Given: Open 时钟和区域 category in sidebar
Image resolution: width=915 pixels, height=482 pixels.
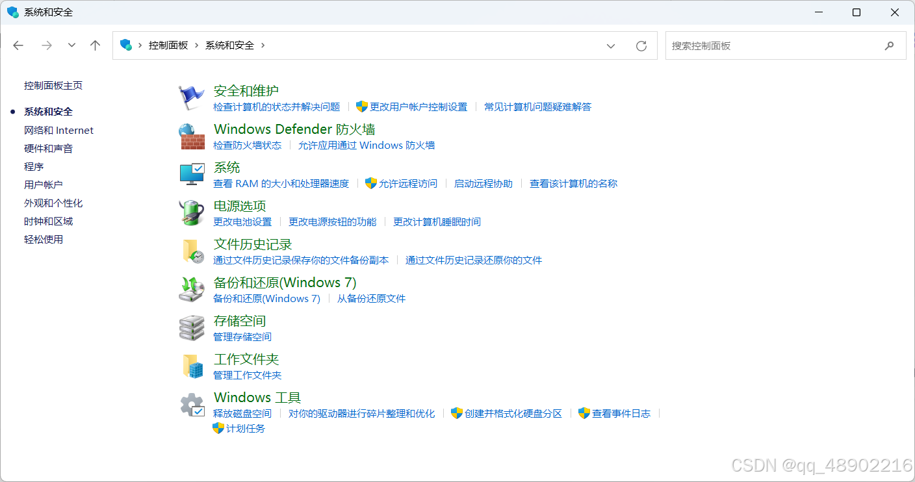Looking at the screenshot, I should pos(48,221).
